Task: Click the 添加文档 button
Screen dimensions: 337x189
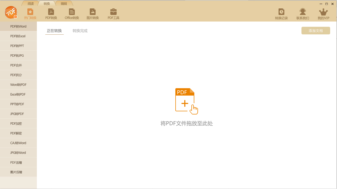Action: (x=315, y=30)
